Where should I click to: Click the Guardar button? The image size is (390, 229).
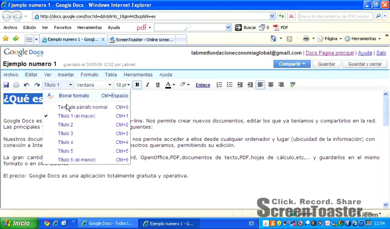(x=326, y=64)
